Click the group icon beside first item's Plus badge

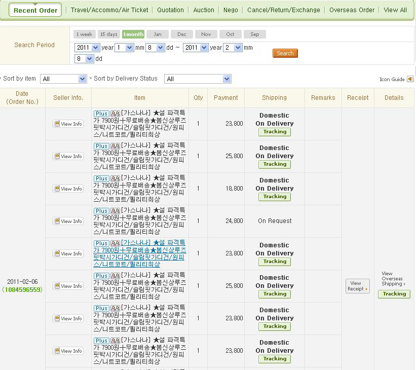(x=115, y=114)
